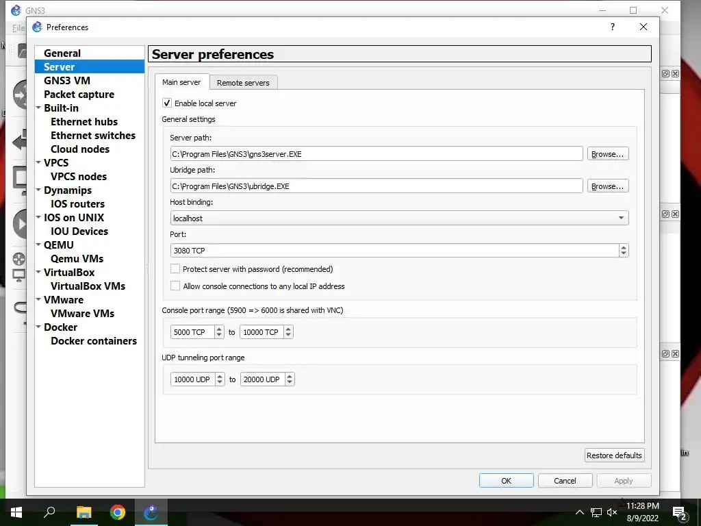Open the notification center icon
701x526 pixels.
(680, 514)
